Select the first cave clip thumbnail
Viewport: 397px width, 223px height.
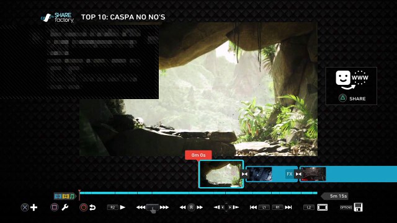[221, 174]
